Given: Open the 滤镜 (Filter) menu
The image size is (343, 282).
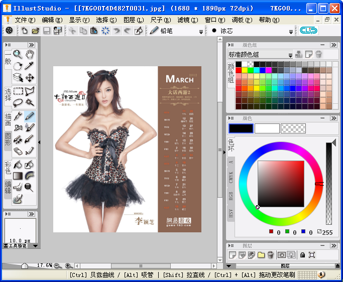Looking at the screenshot, I should (x=187, y=20).
